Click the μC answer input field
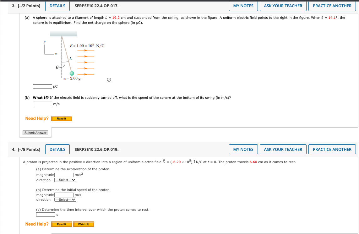Screen dimensions: 359x234 coord(42,86)
